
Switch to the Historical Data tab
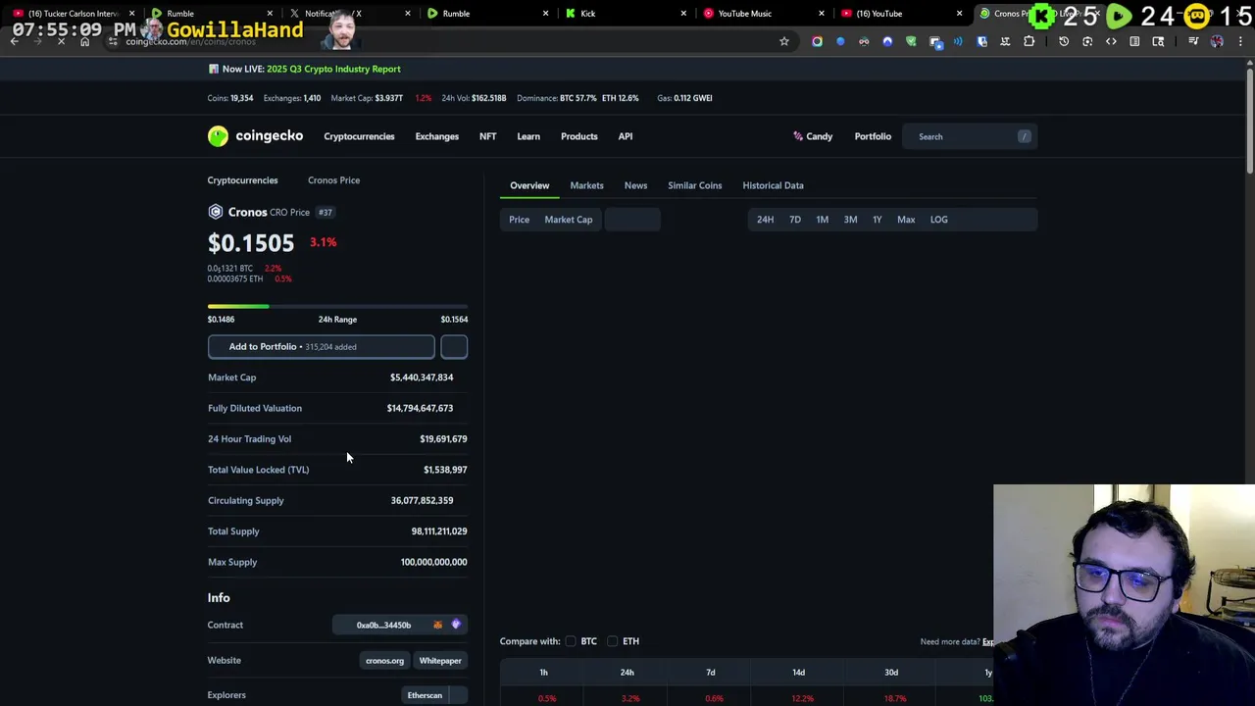click(773, 185)
